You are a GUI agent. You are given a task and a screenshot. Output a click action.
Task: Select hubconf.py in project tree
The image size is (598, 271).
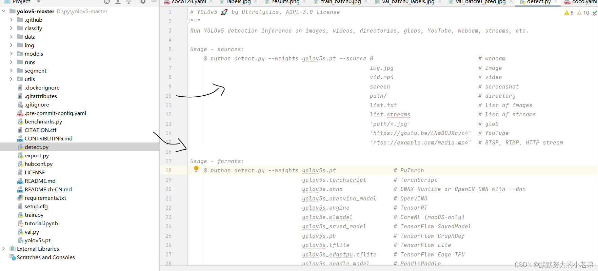pyautogui.click(x=39, y=164)
